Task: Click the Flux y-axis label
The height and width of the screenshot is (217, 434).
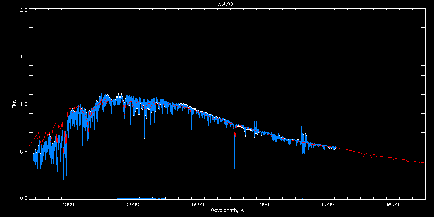Action: [x=14, y=104]
